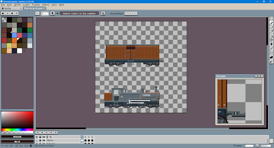Screen dimensions: 274x148
Task: Click the continuous layers header icon
Action: (44, 137)
